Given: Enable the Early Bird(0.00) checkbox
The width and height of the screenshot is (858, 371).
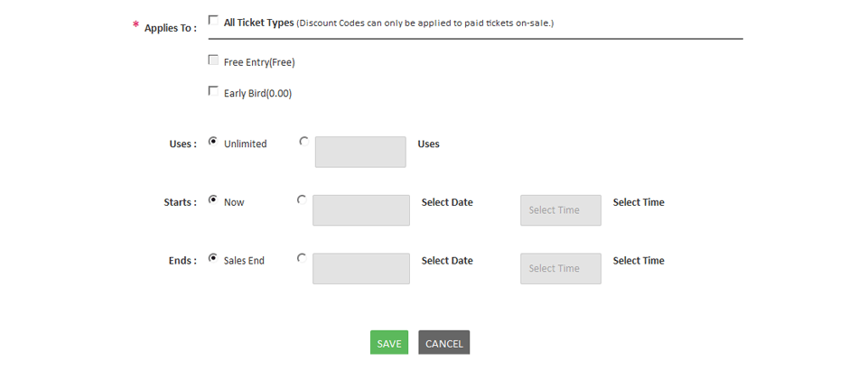Looking at the screenshot, I should (213, 91).
